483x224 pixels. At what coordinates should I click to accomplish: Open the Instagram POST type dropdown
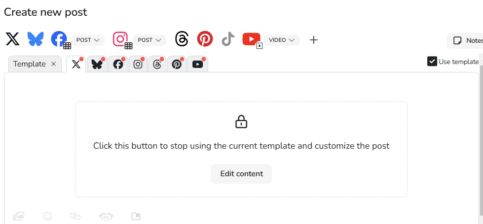point(149,40)
